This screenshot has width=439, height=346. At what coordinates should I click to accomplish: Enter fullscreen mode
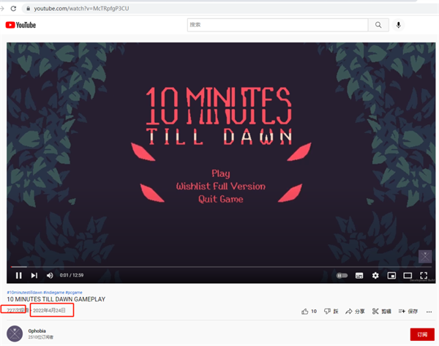pyautogui.click(x=424, y=276)
